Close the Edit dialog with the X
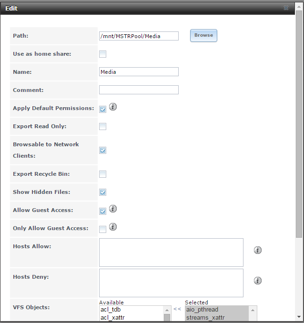This screenshot has height=323, width=304. pos(286,8)
